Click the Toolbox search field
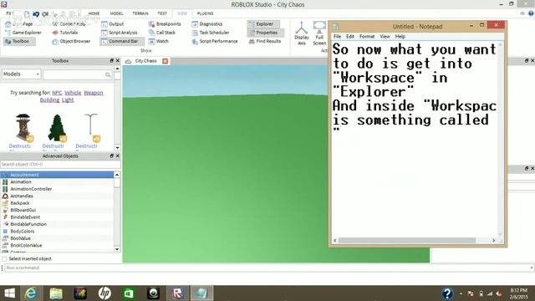535x301 pixels. pyautogui.click(x=74, y=74)
